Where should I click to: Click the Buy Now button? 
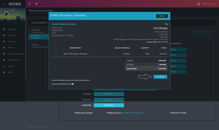160,77
